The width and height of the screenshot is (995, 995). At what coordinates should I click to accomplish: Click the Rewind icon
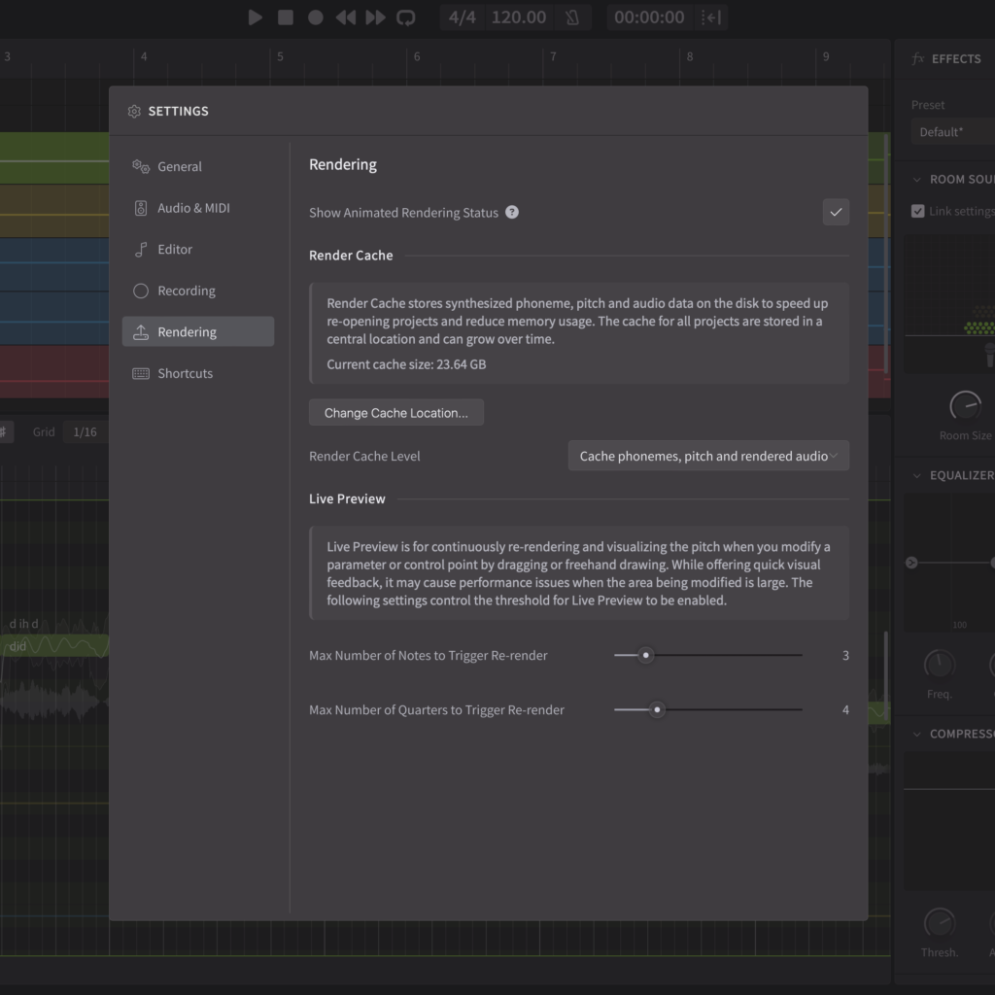(345, 17)
